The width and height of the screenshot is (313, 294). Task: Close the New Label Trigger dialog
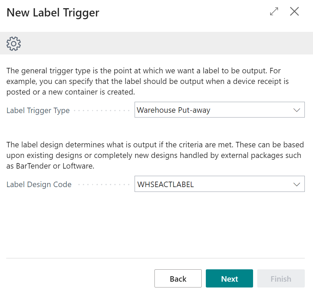coord(294,11)
